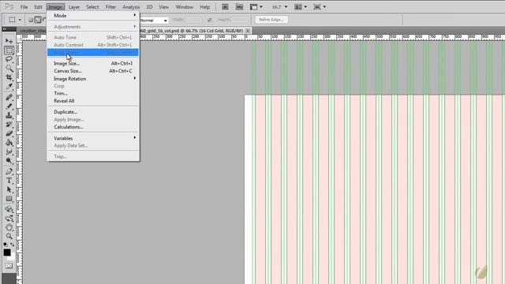Viewport: 505px width, 284px height.
Task: Expand the Variables submenu
Action: (x=93, y=138)
